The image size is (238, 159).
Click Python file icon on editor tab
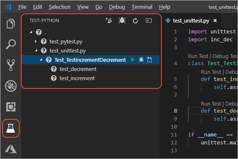[168, 20]
